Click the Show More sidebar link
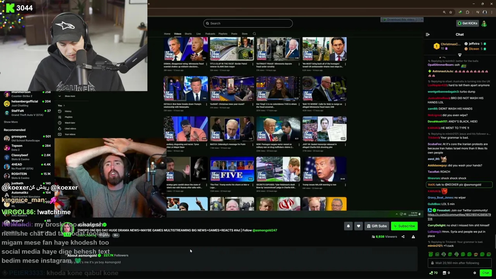Screen dimensions: 496x279 (x=10, y=122)
